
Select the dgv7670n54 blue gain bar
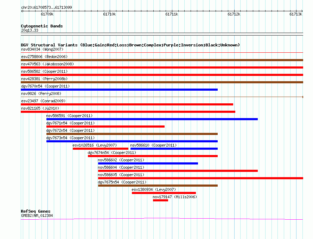119,90
